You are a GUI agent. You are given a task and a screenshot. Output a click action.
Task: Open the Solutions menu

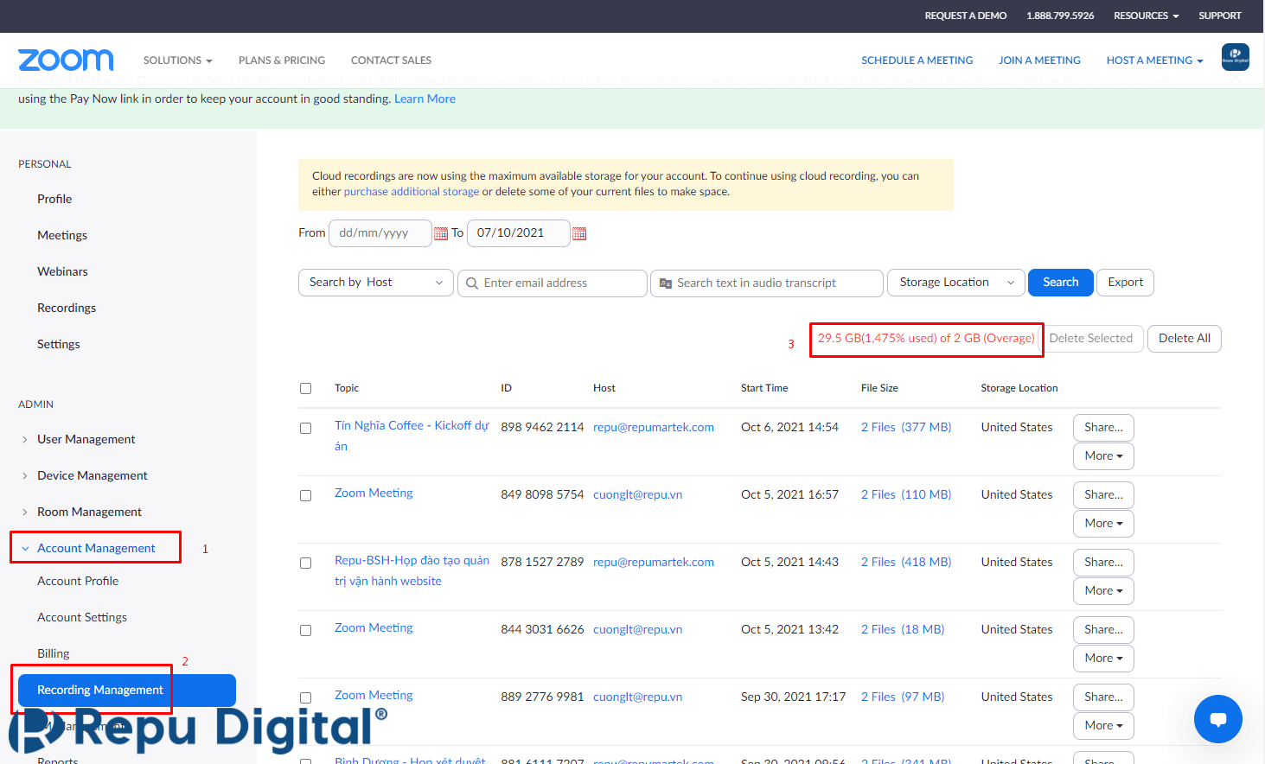coord(177,60)
